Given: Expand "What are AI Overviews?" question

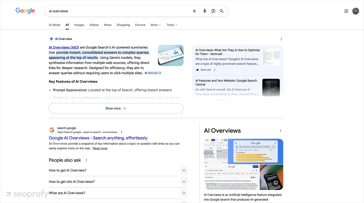Looking at the screenshot, I should tap(184, 193).
